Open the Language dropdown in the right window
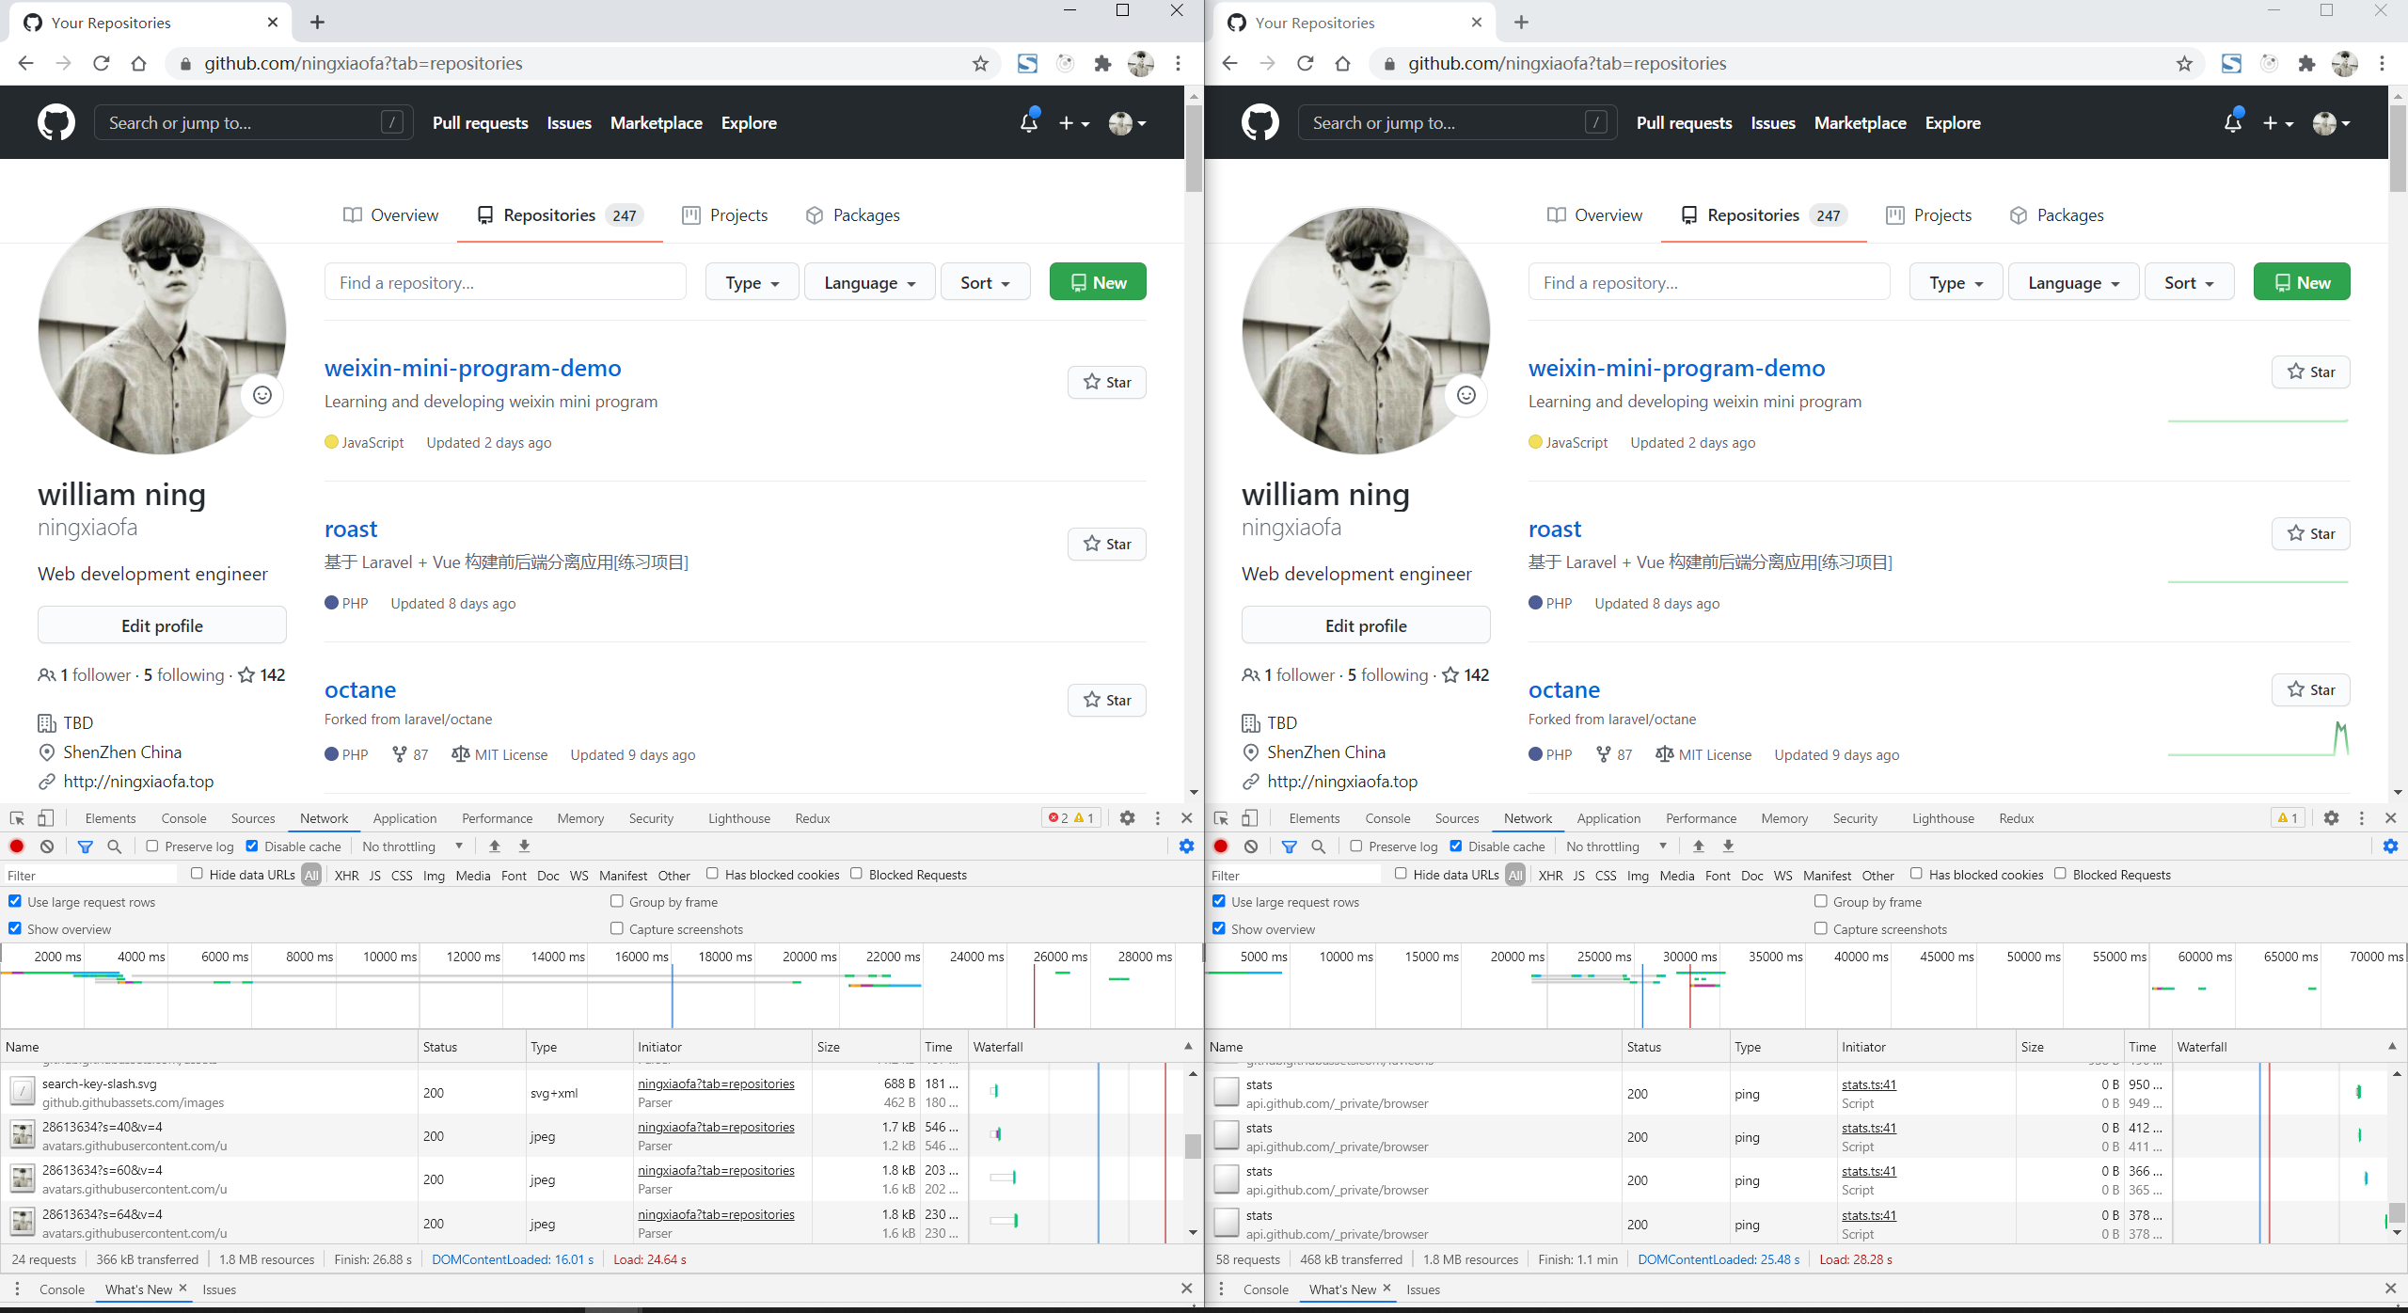Screen dimensions: 2408x1313 2074,282
